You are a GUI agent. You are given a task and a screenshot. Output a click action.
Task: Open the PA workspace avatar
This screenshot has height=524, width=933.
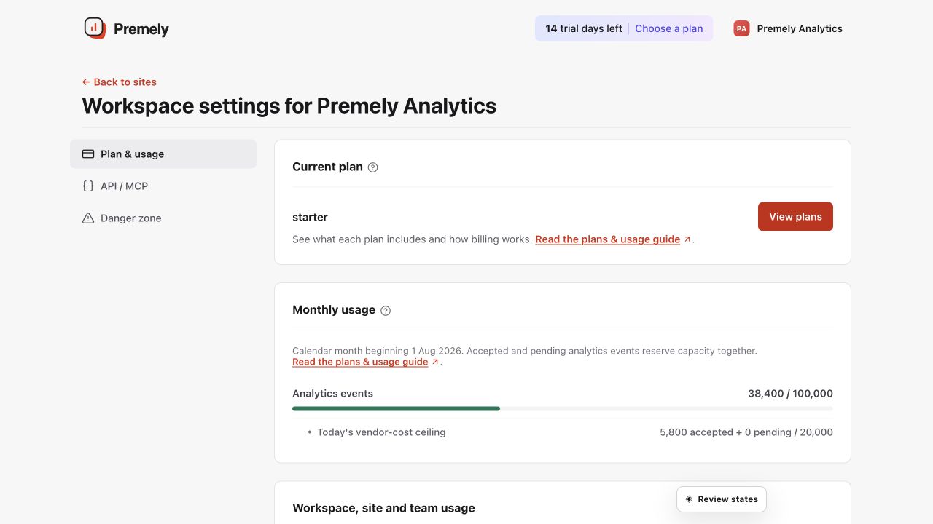[741, 28]
